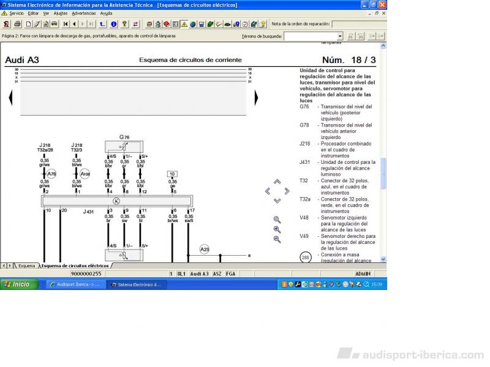Open the Ajustes menu
The width and height of the screenshot is (490, 367).
tap(61, 13)
